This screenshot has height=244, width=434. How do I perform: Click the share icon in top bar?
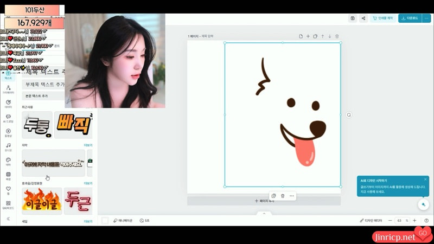(x=363, y=18)
